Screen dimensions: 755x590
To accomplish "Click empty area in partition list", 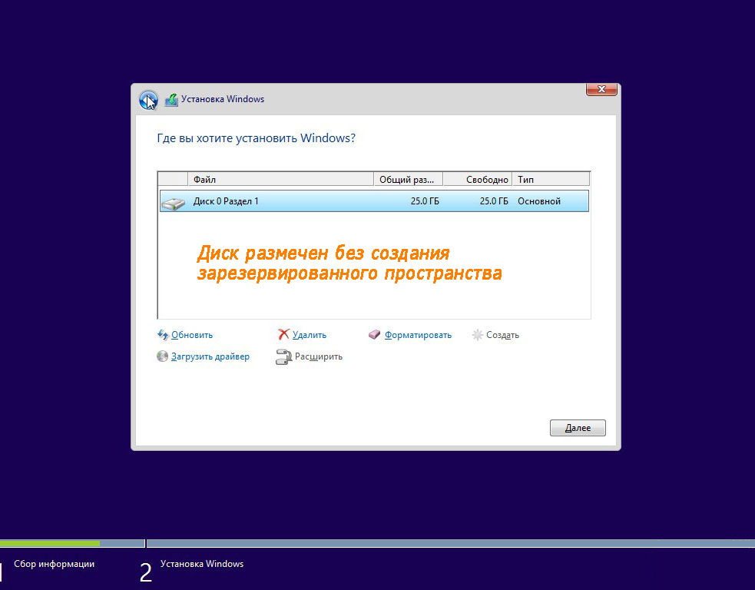I will pos(373,300).
